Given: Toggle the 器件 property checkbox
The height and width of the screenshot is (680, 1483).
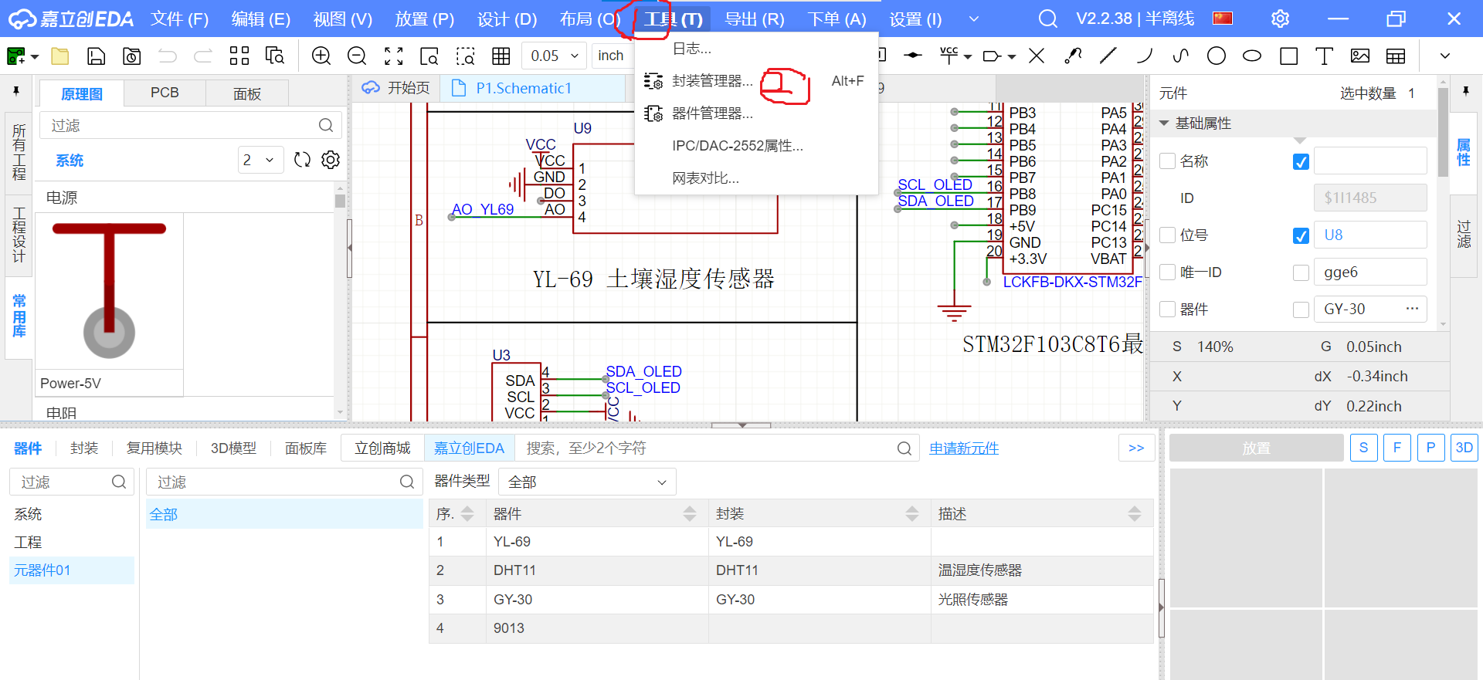Looking at the screenshot, I should (x=1168, y=309).
